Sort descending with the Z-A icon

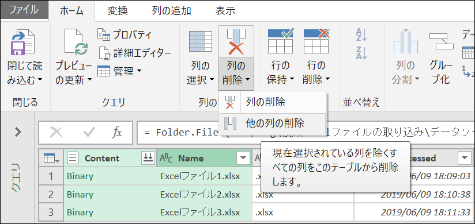pos(361,53)
